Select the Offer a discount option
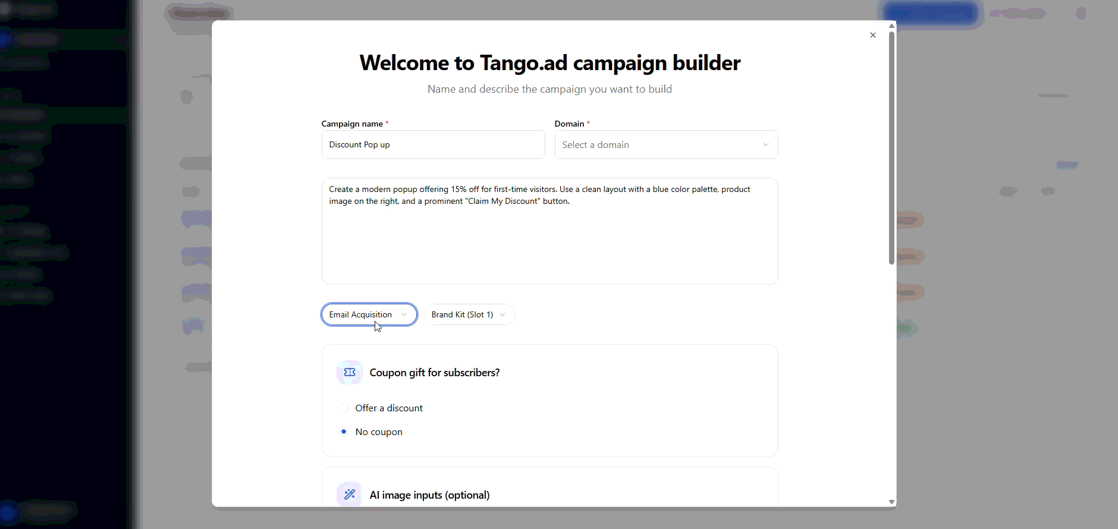The height and width of the screenshot is (529, 1118). (344, 408)
